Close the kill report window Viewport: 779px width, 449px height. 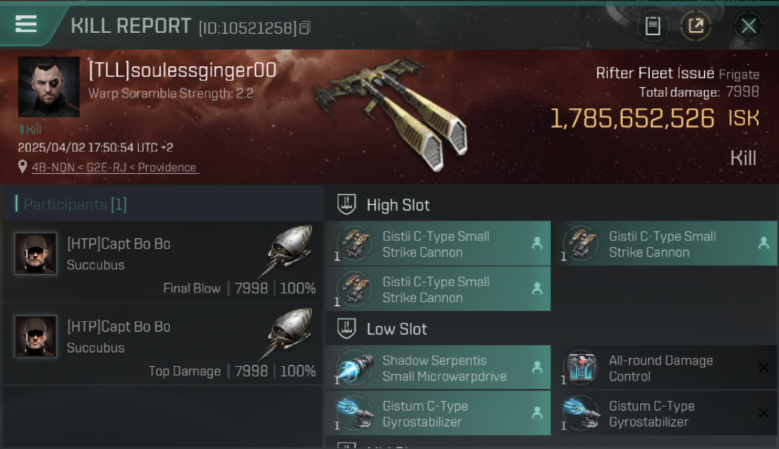coord(748,26)
